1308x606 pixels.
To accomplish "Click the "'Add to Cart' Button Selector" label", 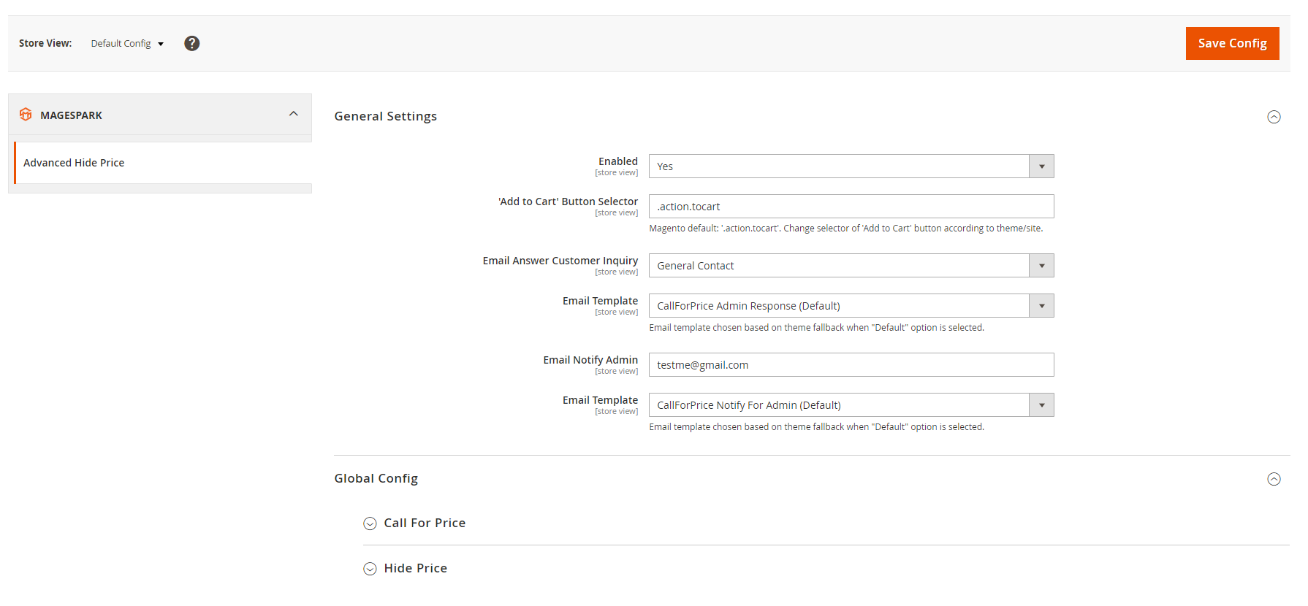I will point(568,202).
